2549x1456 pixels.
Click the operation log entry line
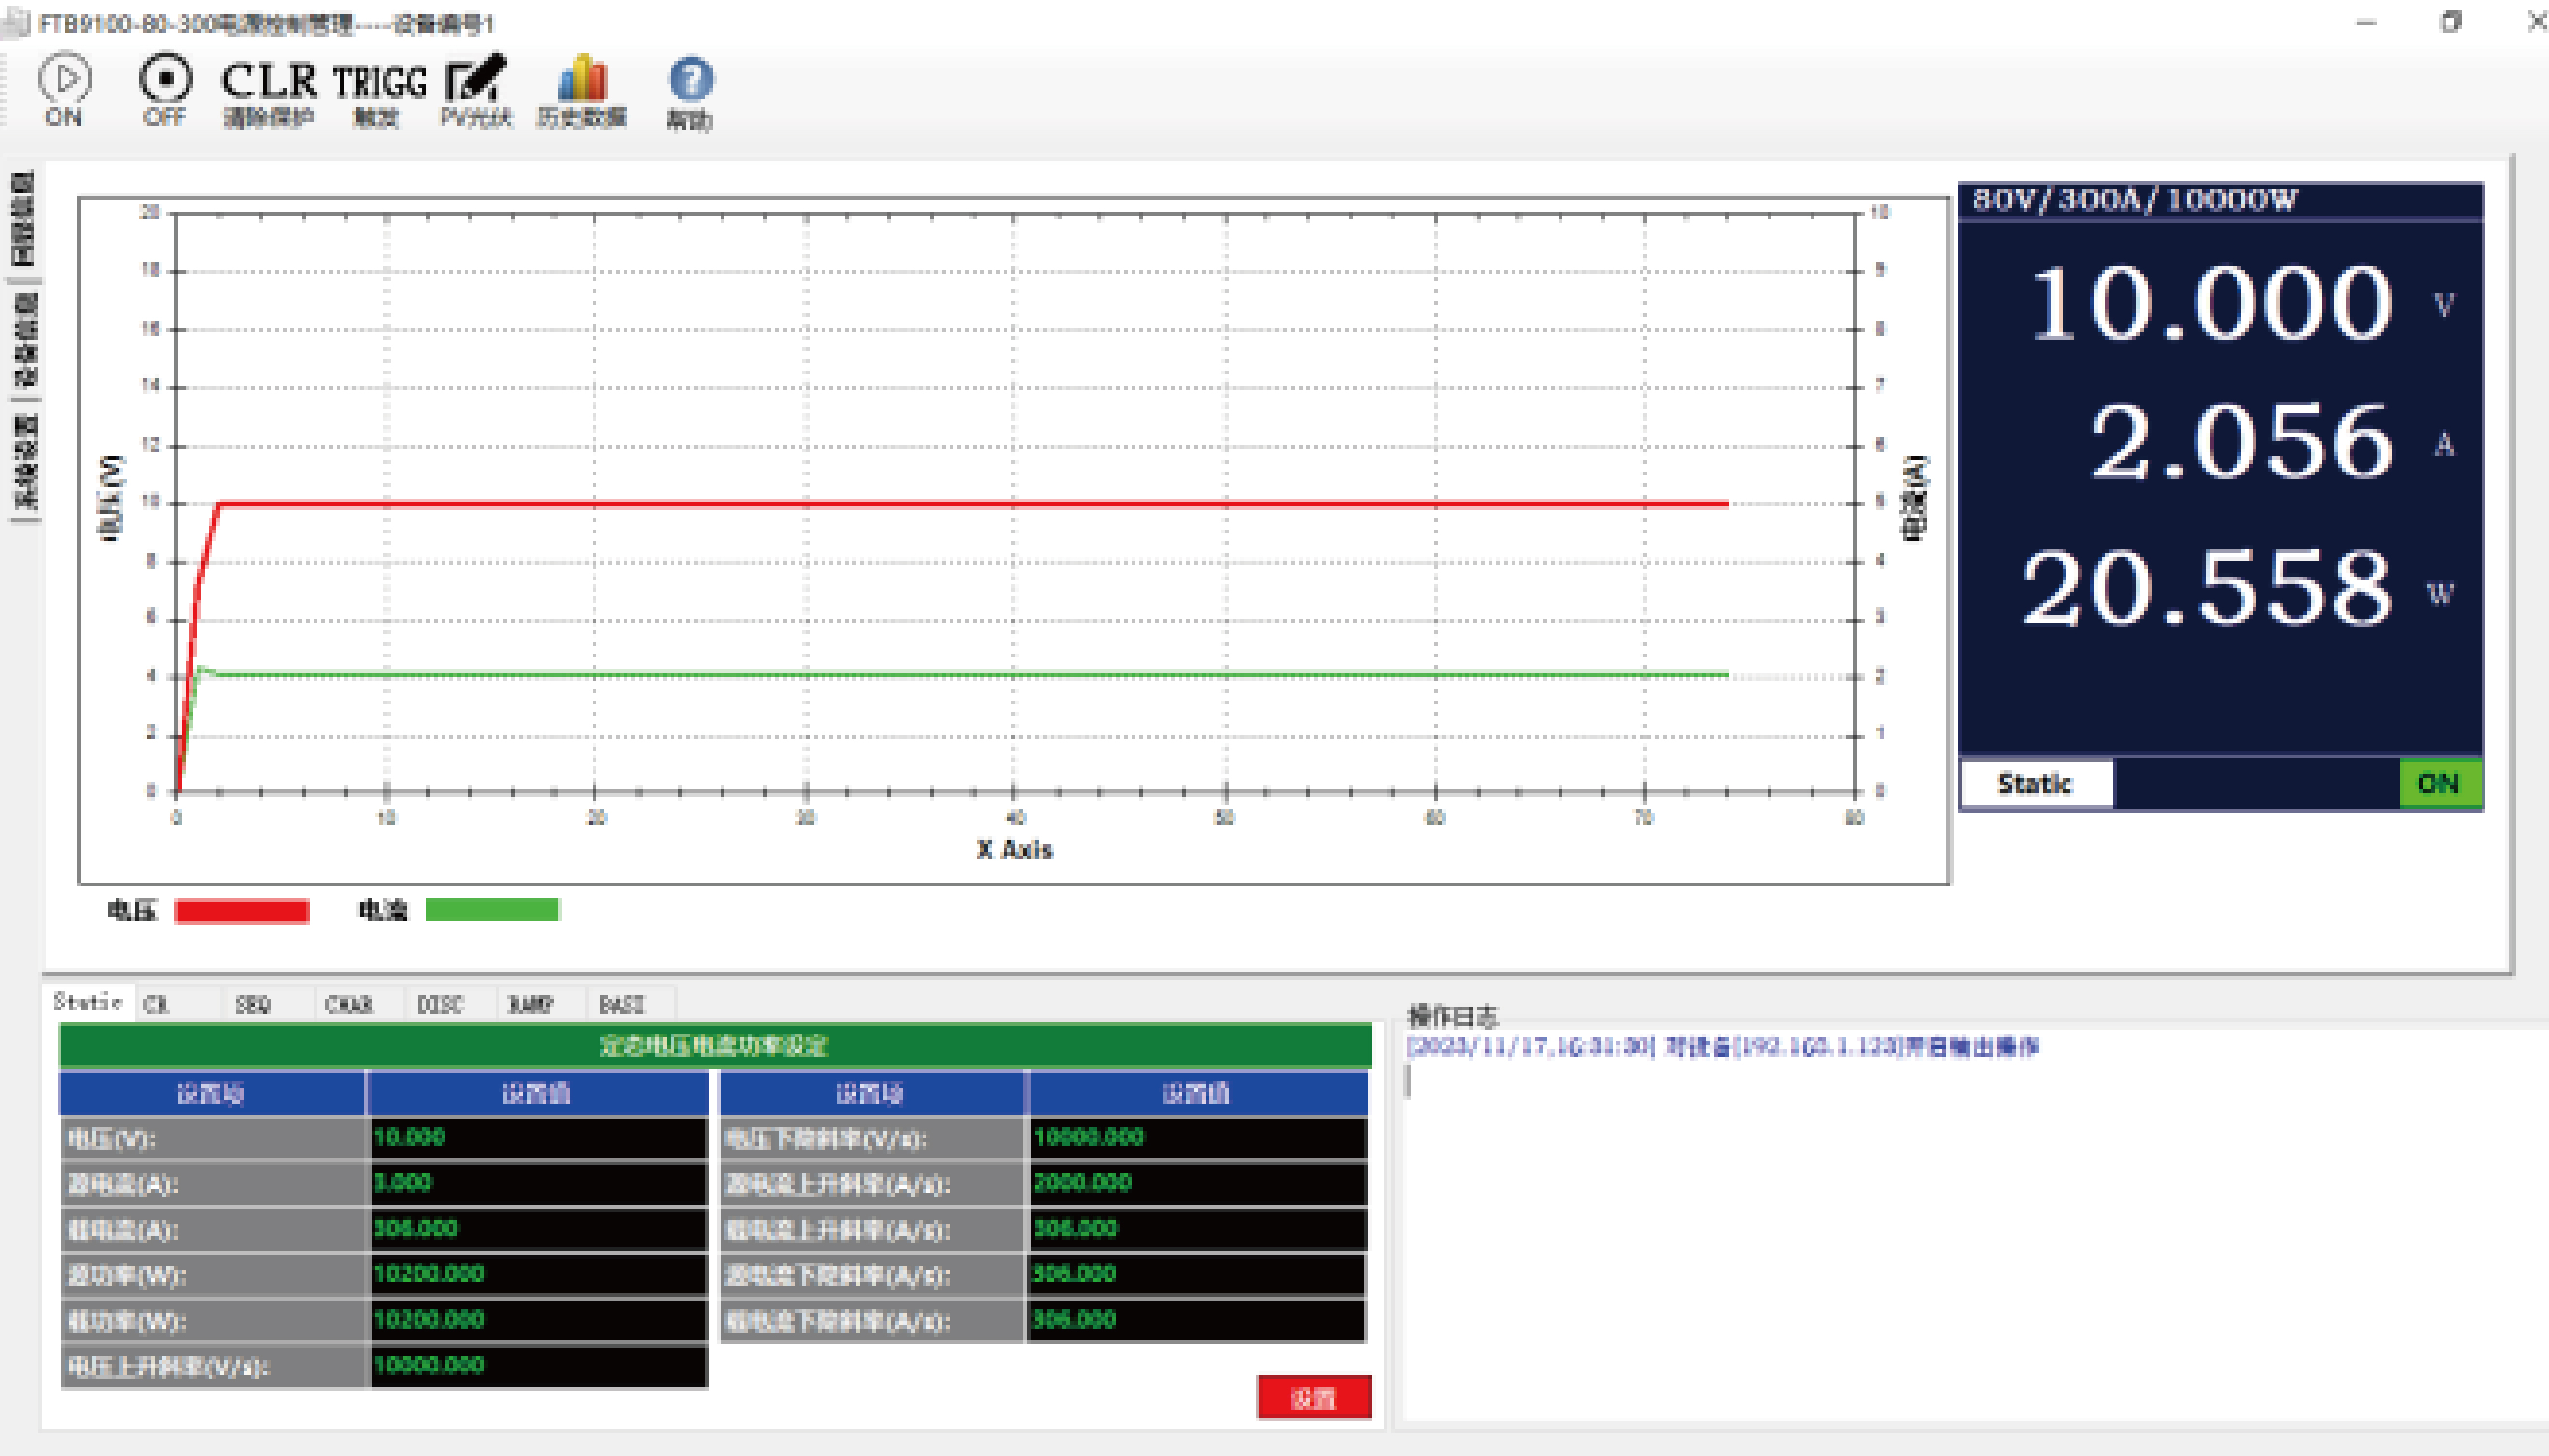tap(1722, 1047)
